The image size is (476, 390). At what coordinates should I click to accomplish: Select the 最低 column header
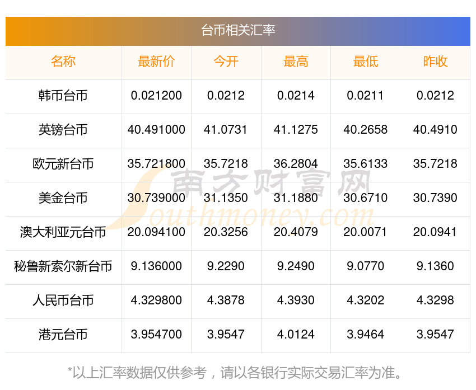pyautogui.click(x=365, y=62)
